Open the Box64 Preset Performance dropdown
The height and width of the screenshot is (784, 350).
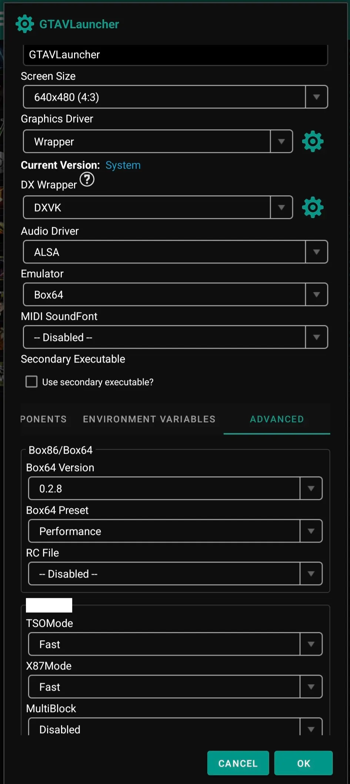click(x=175, y=531)
